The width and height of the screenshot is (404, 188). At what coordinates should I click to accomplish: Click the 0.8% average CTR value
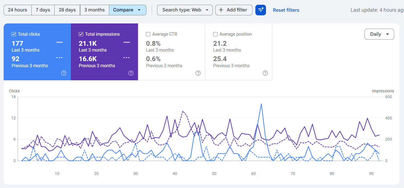153,44
